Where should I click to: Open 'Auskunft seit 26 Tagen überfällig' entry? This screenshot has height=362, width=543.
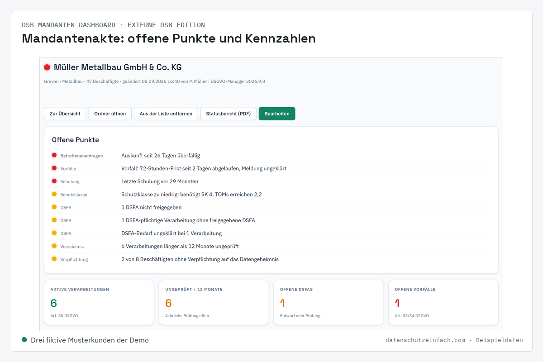161,156
